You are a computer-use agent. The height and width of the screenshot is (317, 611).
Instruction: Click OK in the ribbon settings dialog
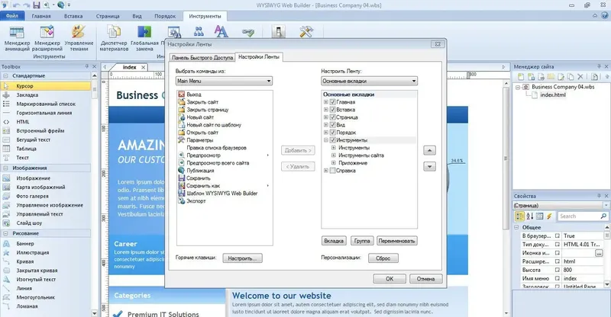pyautogui.click(x=390, y=279)
